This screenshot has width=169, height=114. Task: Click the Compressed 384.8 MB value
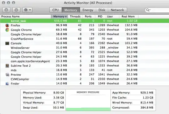(x=147, y=107)
